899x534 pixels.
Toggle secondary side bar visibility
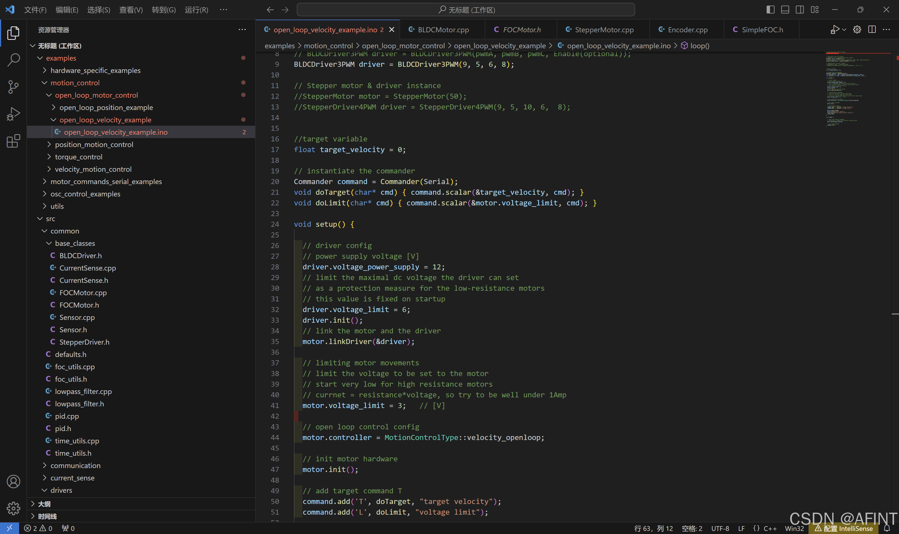[x=800, y=10]
